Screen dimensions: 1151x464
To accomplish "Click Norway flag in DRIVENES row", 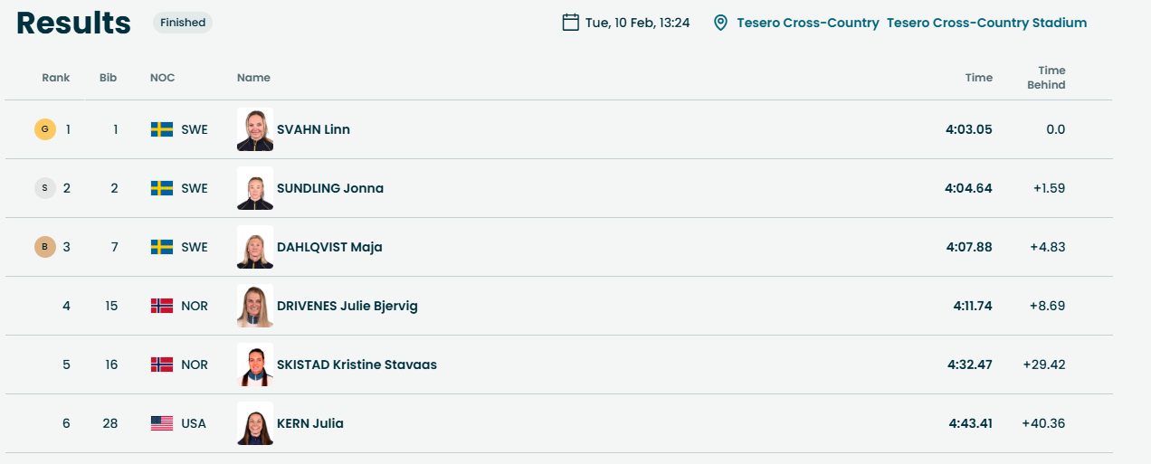I will coord(162,306).
